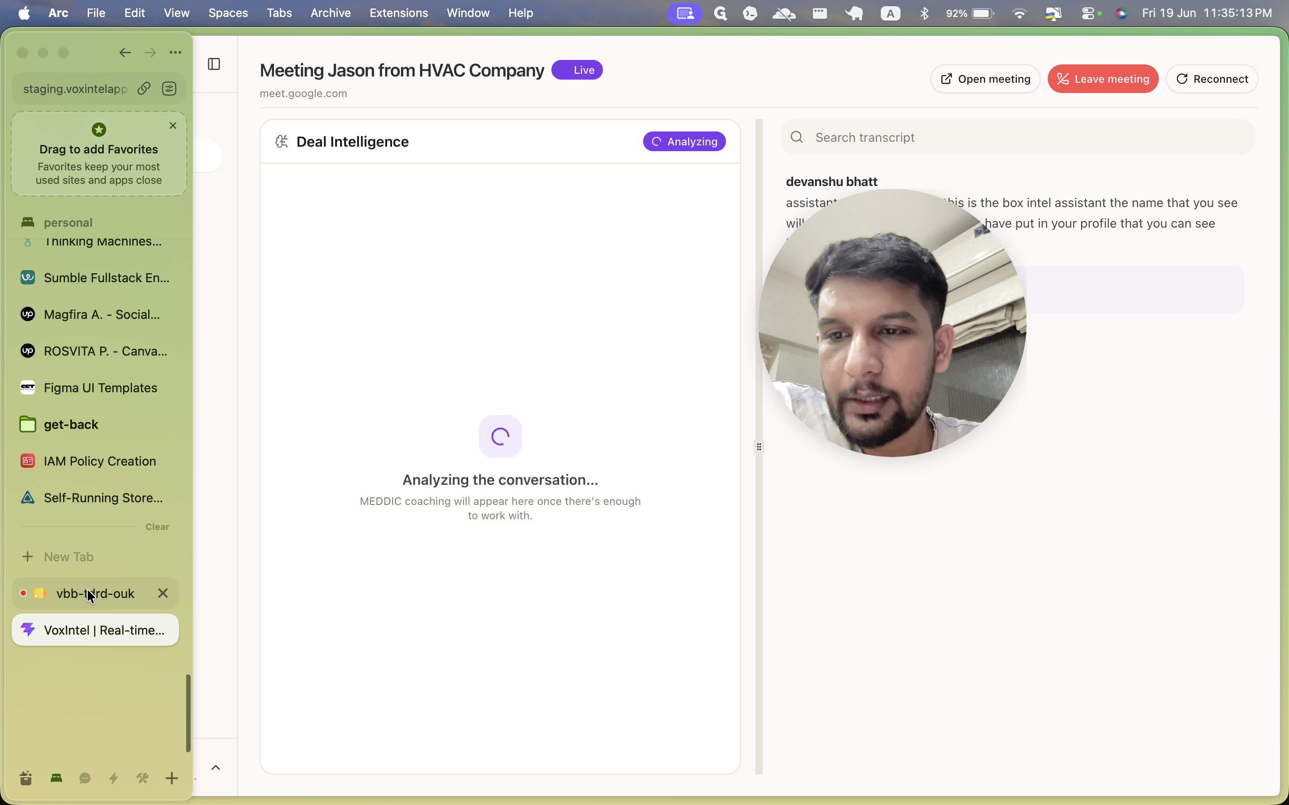
Task: Click the screen-recording icon in menu bar
Action: click(x=684, y=13)
